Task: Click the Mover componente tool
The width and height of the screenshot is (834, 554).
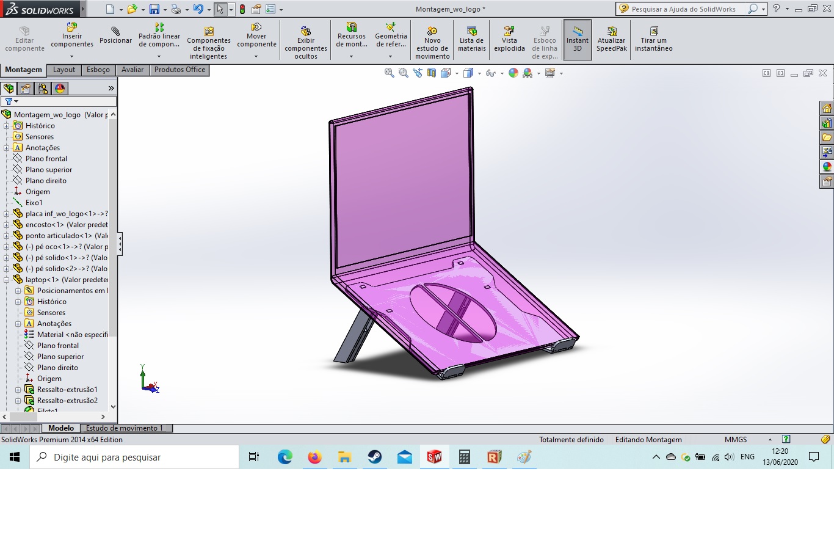Action: tap(256, 35)
